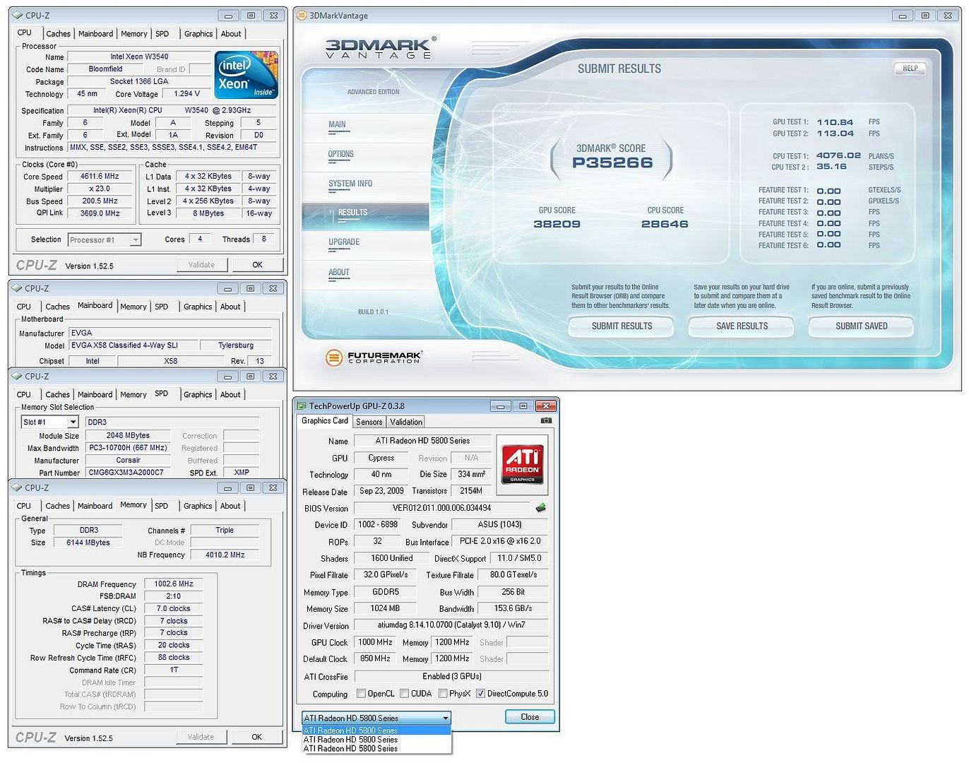Uncheck the DirectCompute 5.0 checkbox
This screenshot has width=969, height=763.
click(x=481, y=694)
